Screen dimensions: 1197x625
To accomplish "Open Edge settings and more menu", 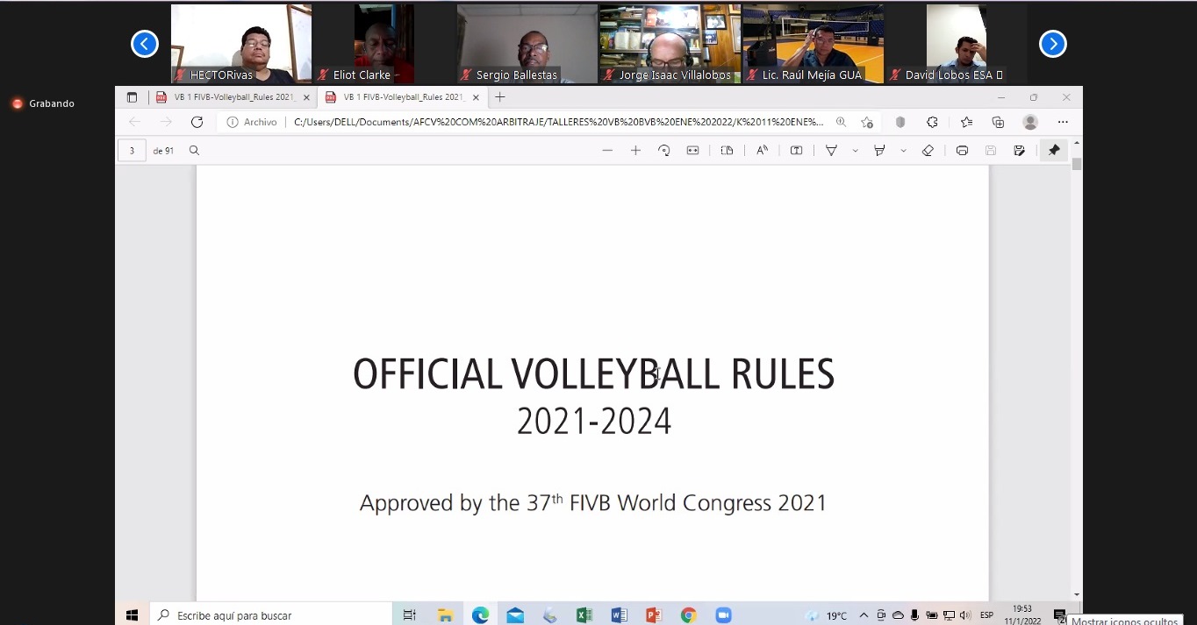I will coord(1063,122).
